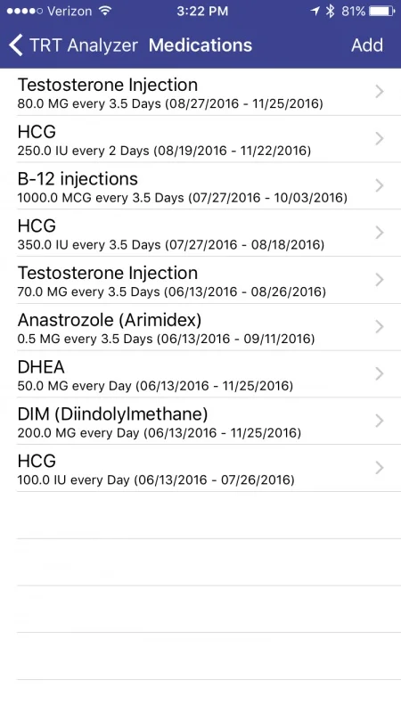The image size is (401, 713).
Task: Tap the back arrow to TRT Analyzer
Action: [15, 45]
